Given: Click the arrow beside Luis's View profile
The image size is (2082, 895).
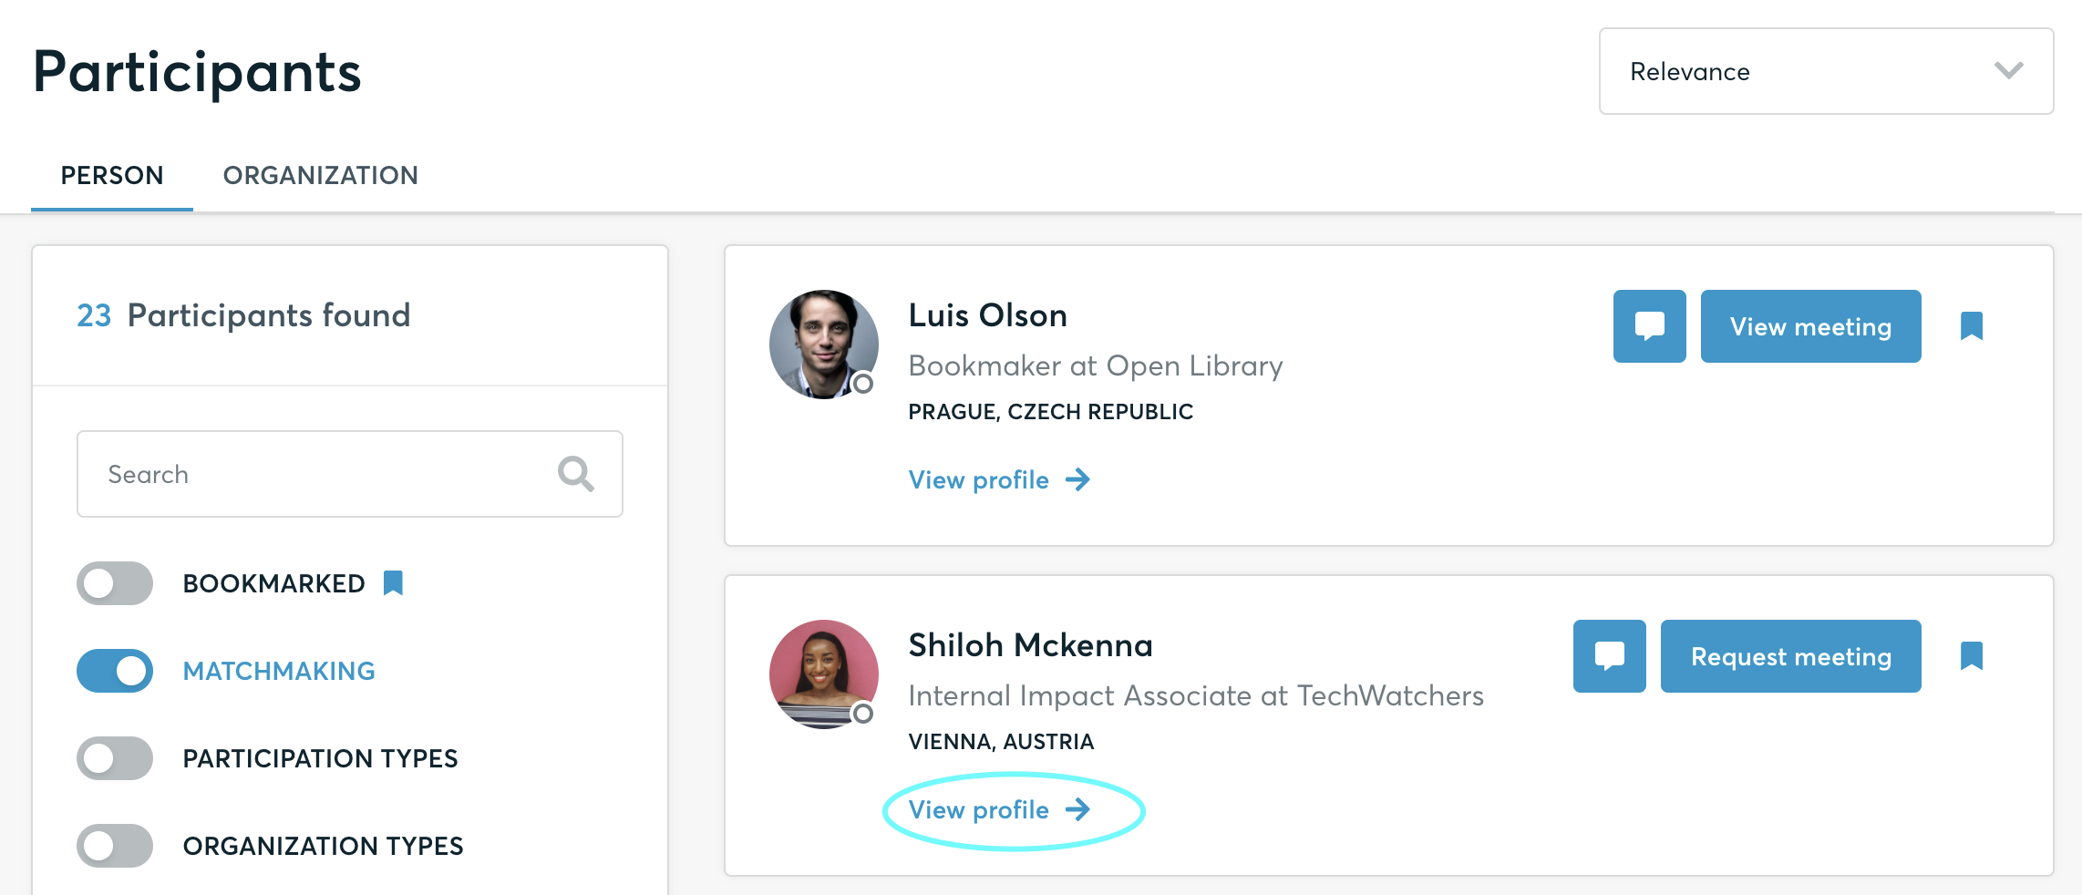Looking at the screenshot, I should click(x=1078, y=479).
